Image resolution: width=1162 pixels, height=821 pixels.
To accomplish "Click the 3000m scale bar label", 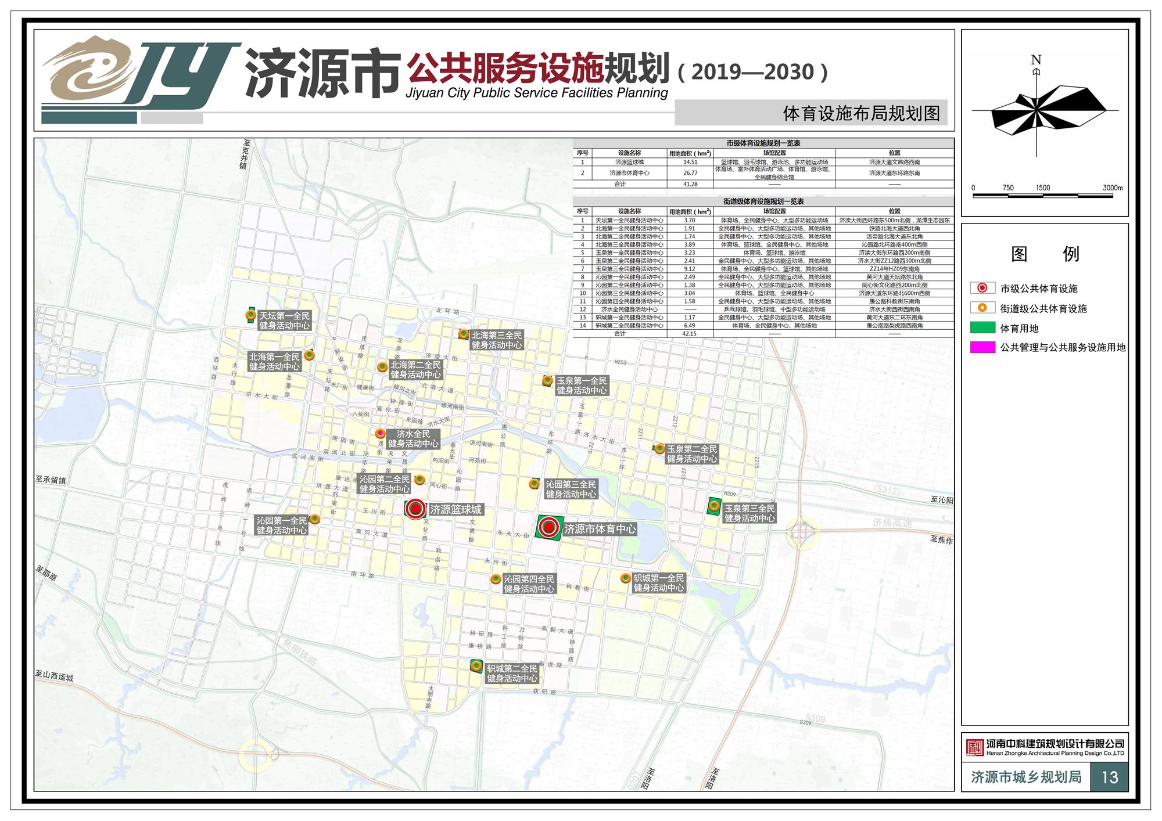I will pos(1113,188).
